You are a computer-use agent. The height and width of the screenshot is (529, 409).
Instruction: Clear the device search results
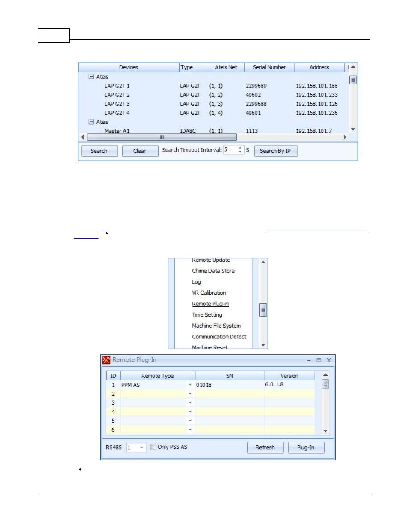pyautogui.click(x=140, y=151)
